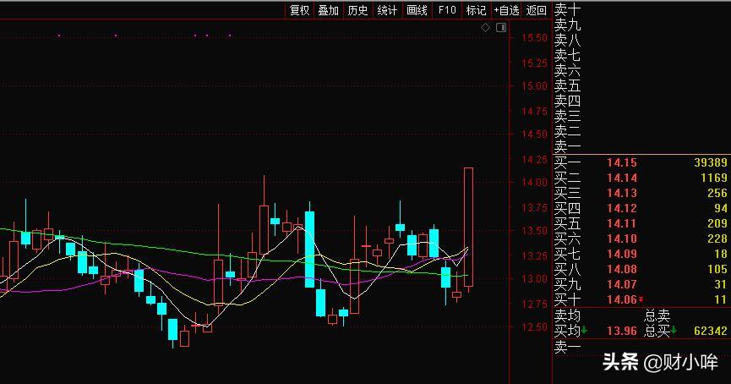Click the 15.50 price axis label
This screenshot has width=731, height=384.
point(534,38)
